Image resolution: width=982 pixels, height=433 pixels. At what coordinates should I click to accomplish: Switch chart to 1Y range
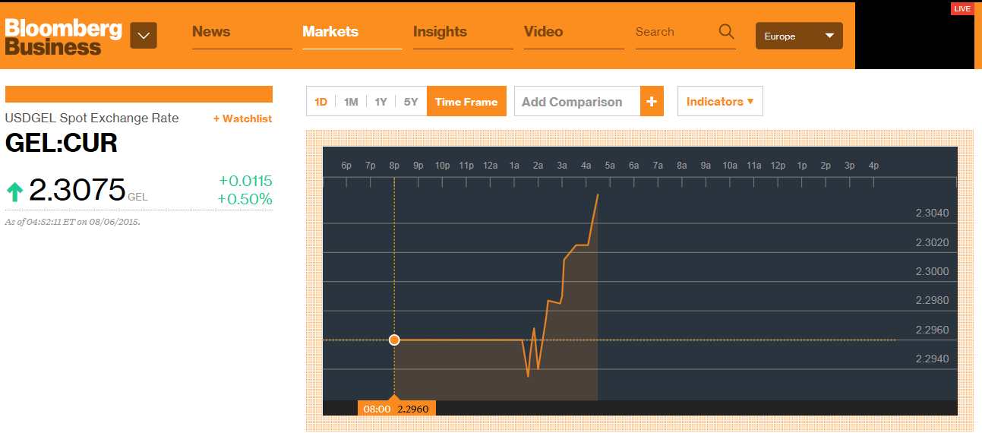click(380, 102)
